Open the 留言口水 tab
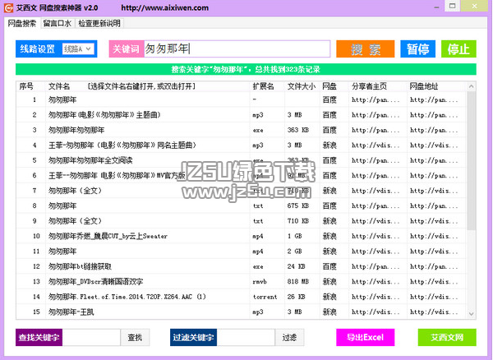The height and width of the screenshot is (360, 493). pyautogui.click(x=58, y=23)
